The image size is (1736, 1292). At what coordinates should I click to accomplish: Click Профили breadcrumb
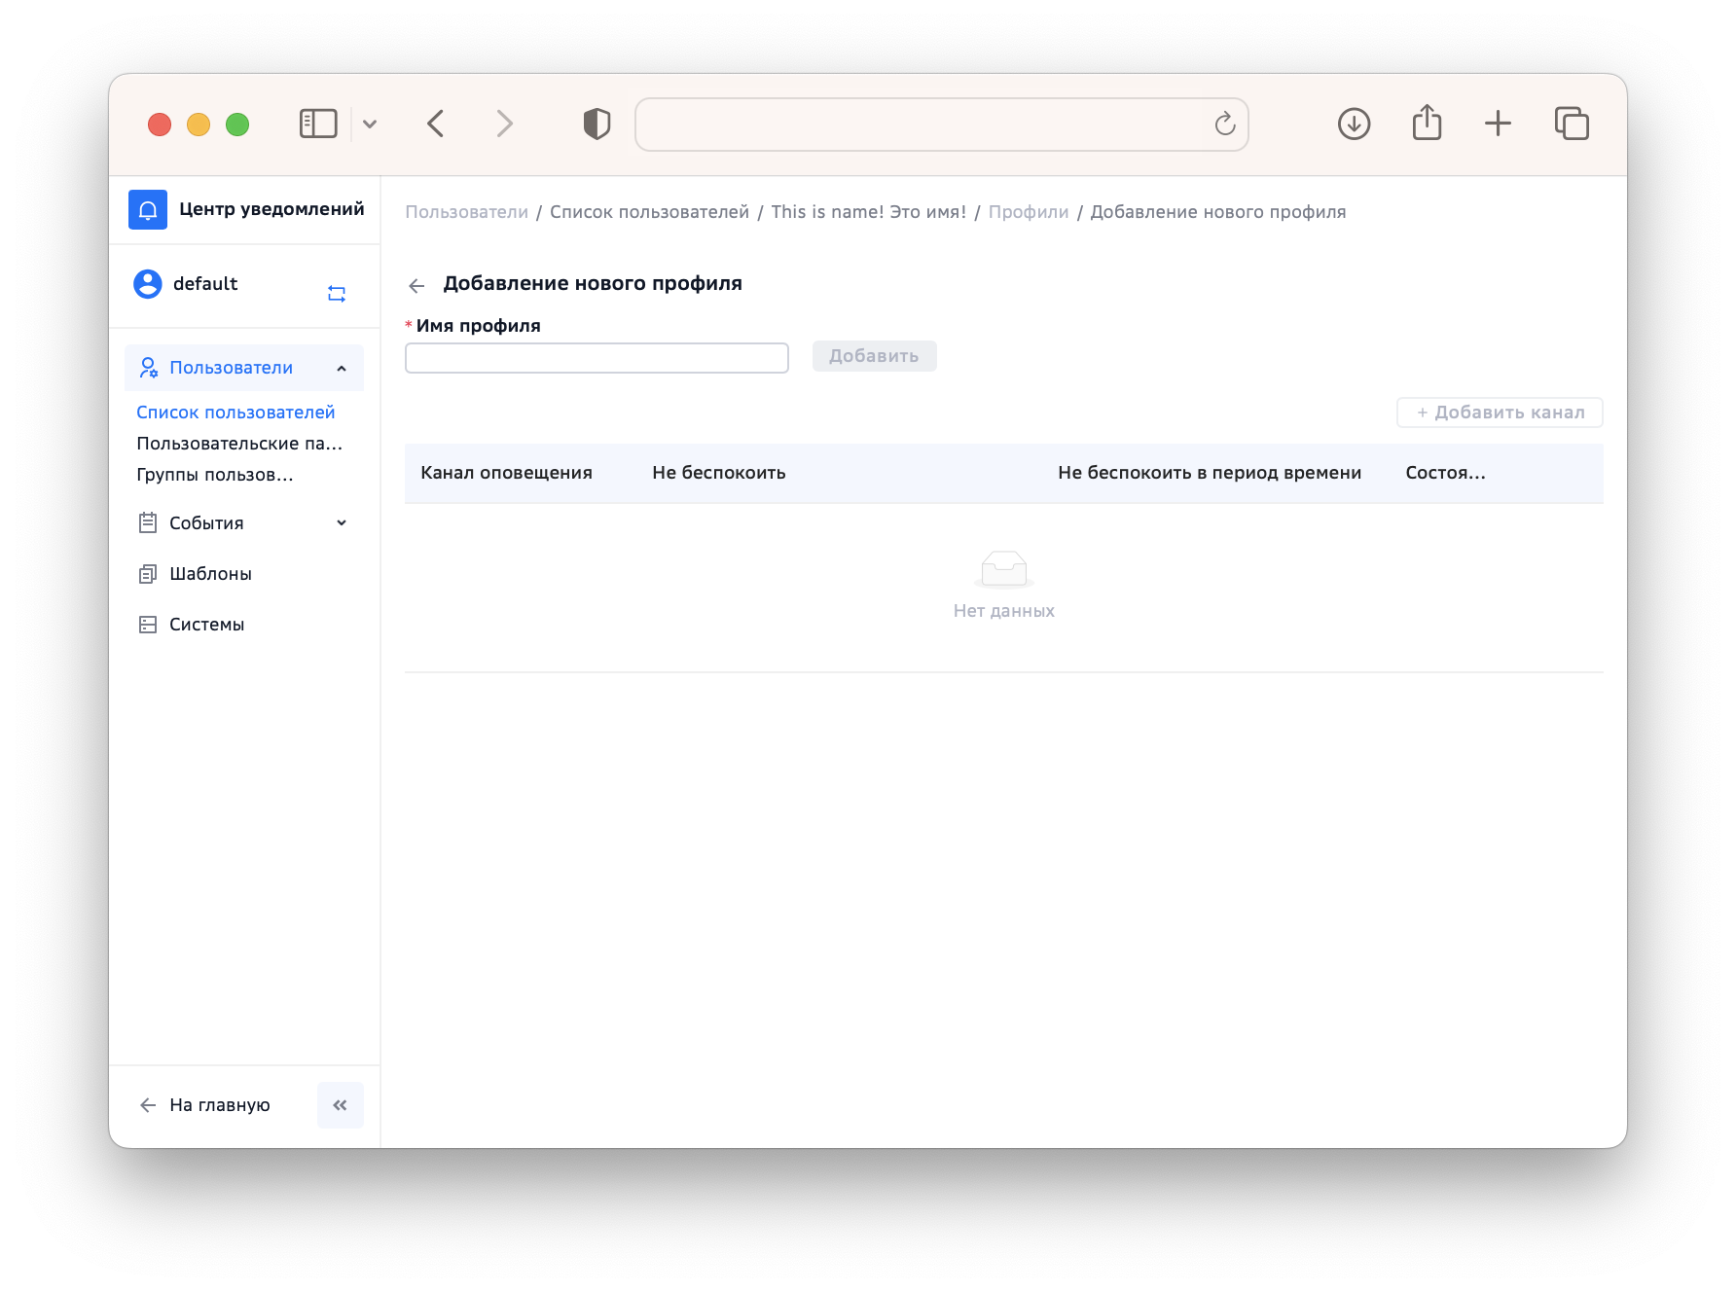click(x=1029, y=212)
